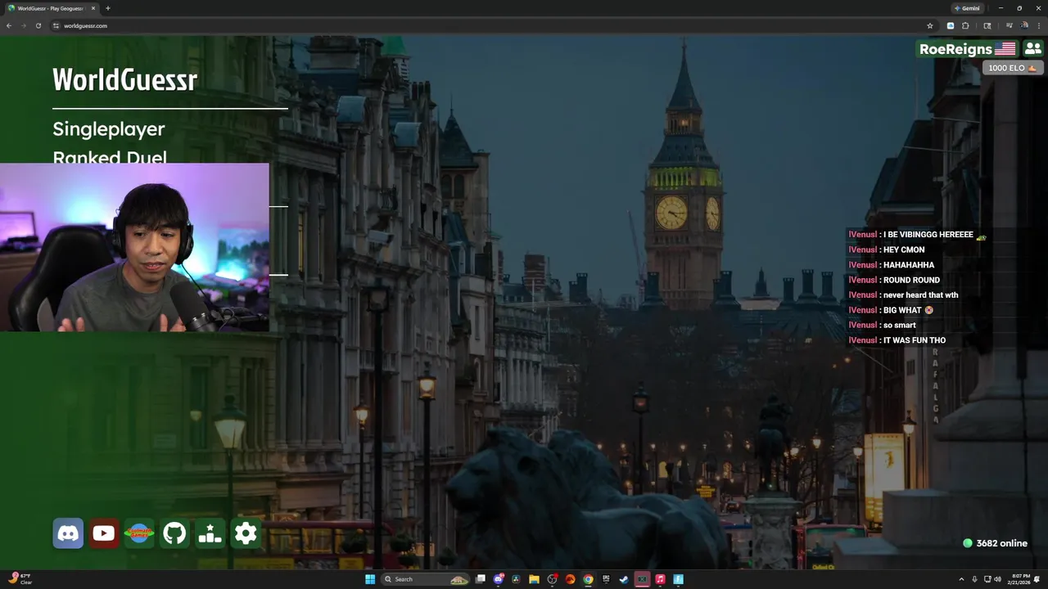Open the WorldGuessr Discord link icon
The image size is (1048, 589).
(x=68, y=534)
